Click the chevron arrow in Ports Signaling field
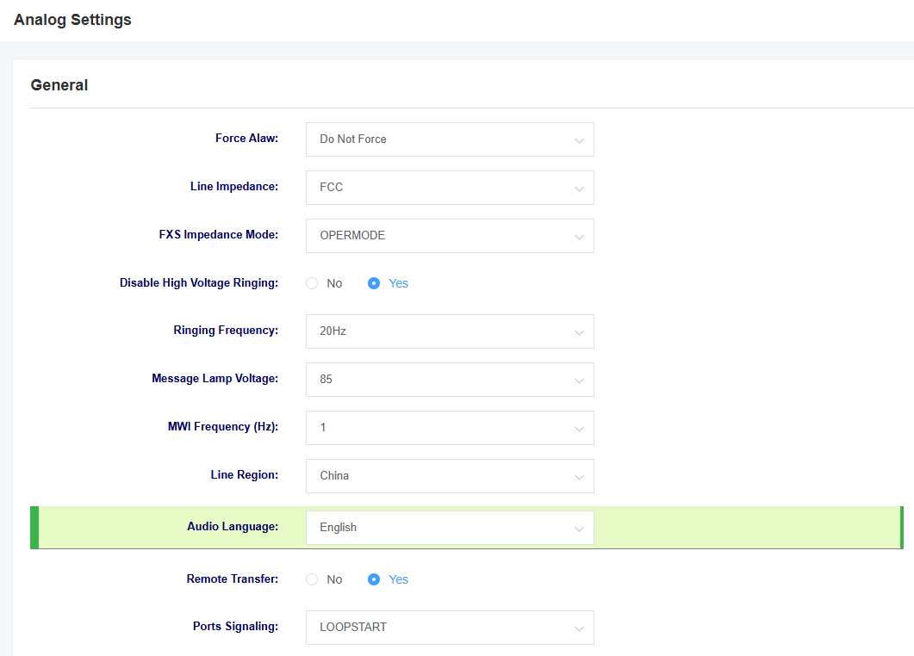914x656 pixels. click(x=579, y=628)
